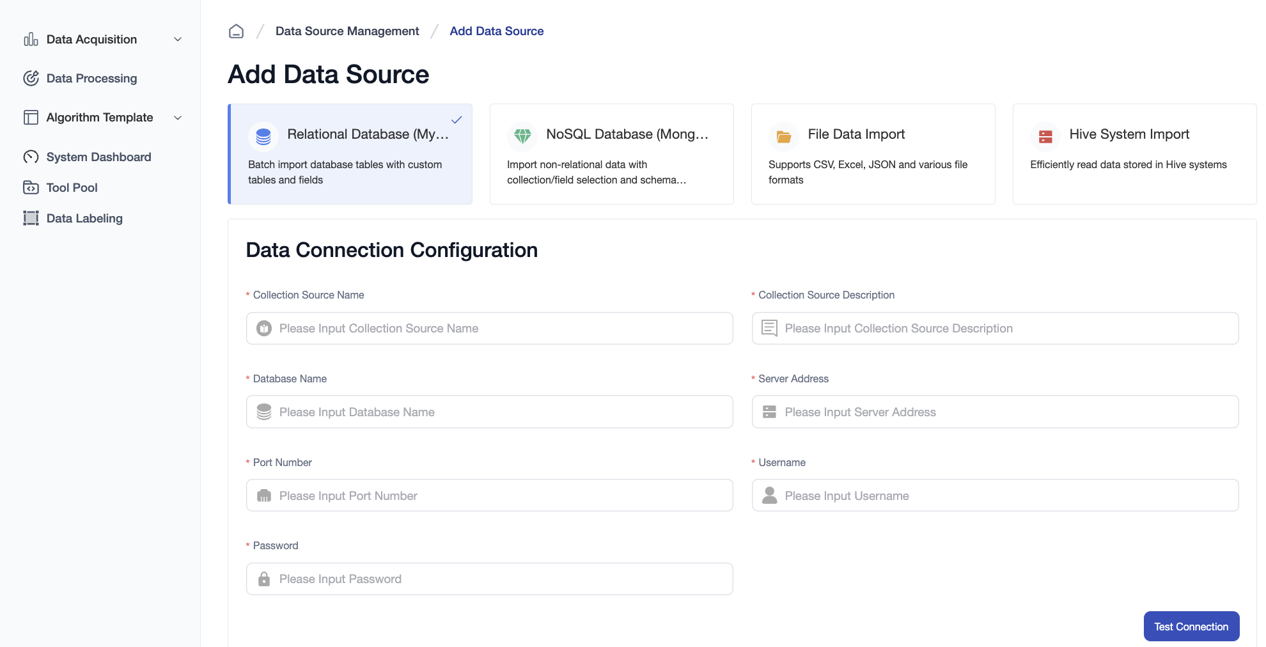Image resolution: width=1266 pixels, height=647 pixels.
Task: Click into the Server Address field
Action: click(1004, 412)
